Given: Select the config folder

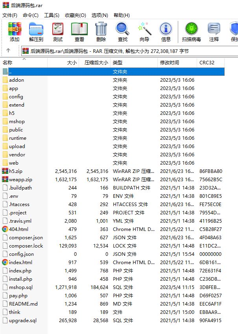Looking at the screenshot, I should click(16, 97).
